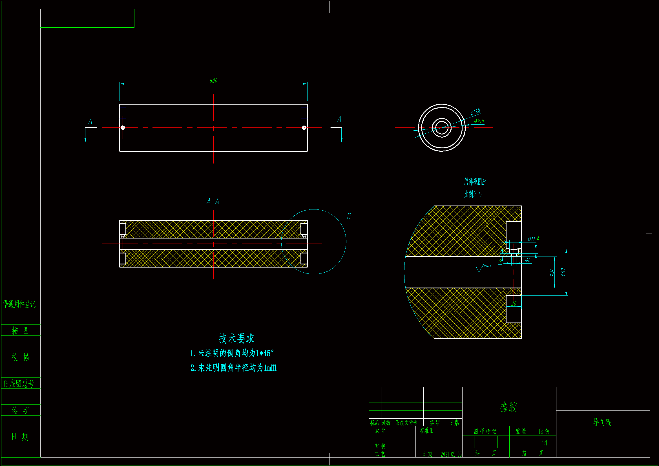
Task: Select the φ60 dimension in detail view
Action: (x=563, y=272)
